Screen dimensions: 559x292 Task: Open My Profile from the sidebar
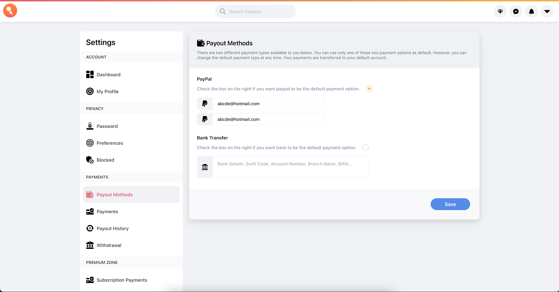click(x=108, y=91)
